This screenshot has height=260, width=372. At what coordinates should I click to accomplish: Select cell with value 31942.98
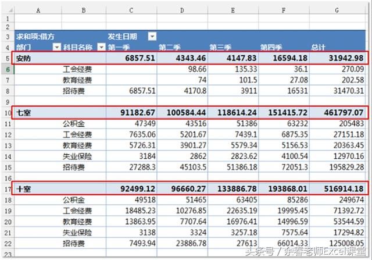point(338,58)
